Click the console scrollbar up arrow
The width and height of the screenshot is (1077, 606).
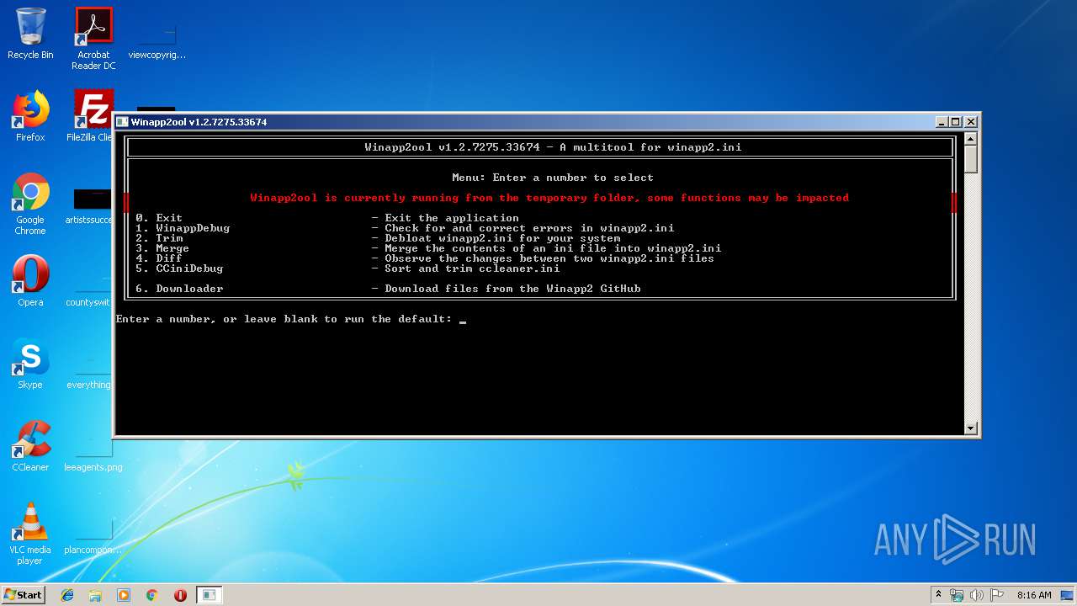pyautogui.click(x=970, y=139)
